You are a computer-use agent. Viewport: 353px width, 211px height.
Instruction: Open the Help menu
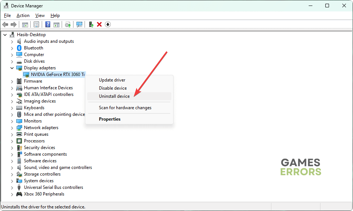click(x=55, y=15)
